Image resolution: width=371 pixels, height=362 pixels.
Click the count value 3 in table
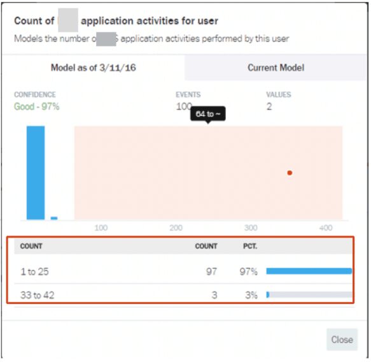(x=214, y=295)
